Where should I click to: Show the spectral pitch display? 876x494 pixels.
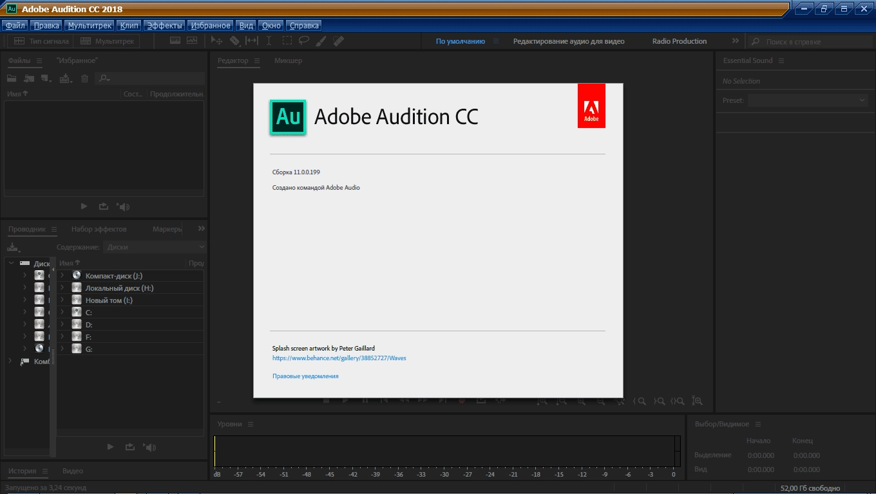point(192,41)
